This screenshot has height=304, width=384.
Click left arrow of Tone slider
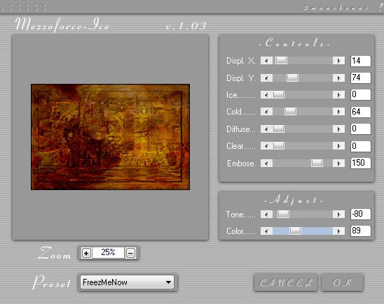click(266, 215)
